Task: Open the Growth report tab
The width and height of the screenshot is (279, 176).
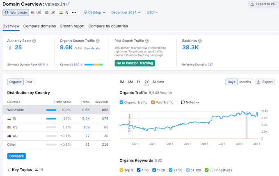Action: [72, 26]
